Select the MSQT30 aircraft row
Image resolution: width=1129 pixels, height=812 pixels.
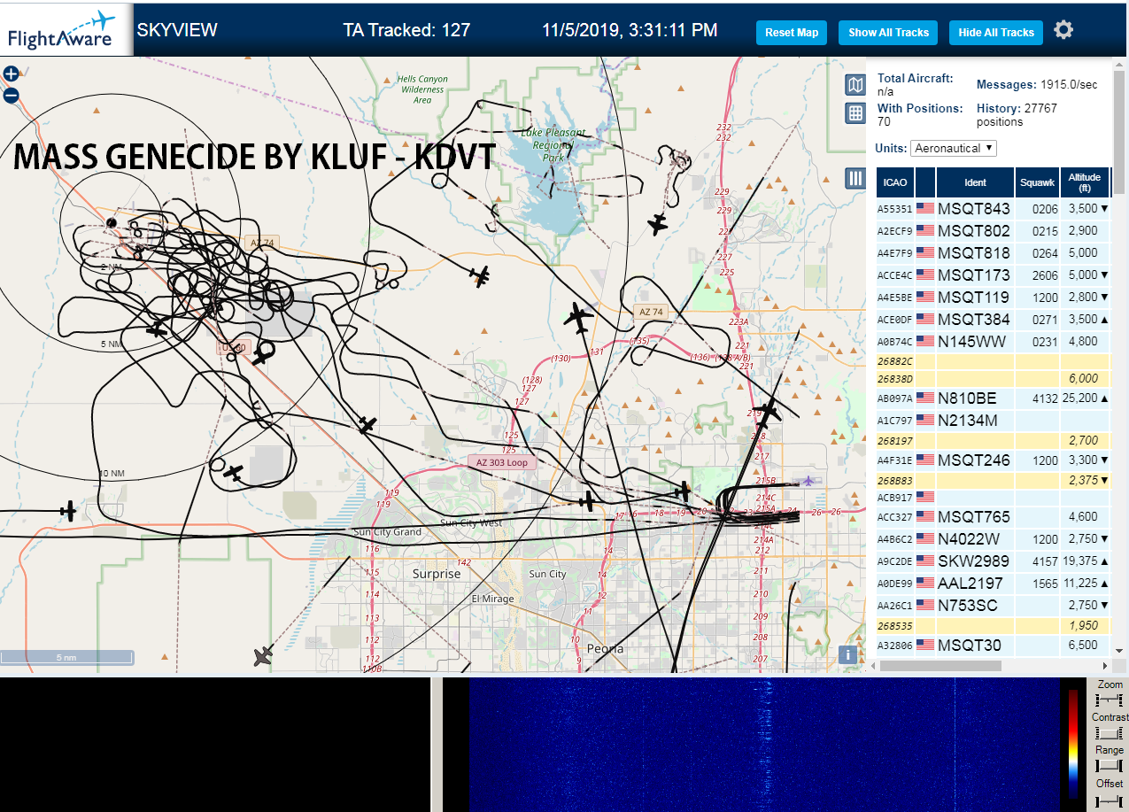[993, 646]
